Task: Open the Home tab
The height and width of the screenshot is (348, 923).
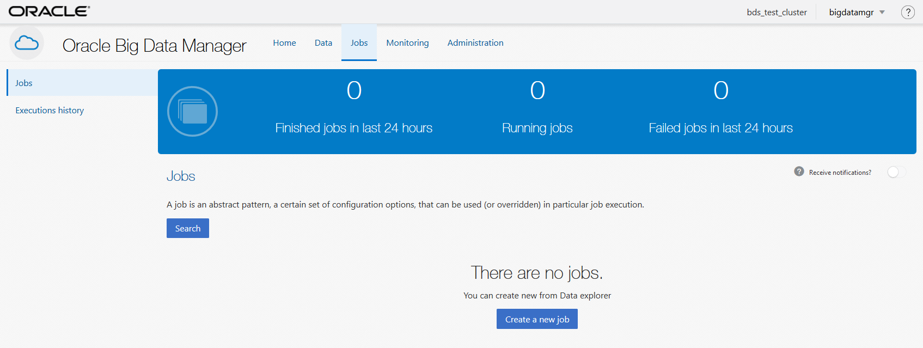Action: pyautogui.click(x=284, y=42)
